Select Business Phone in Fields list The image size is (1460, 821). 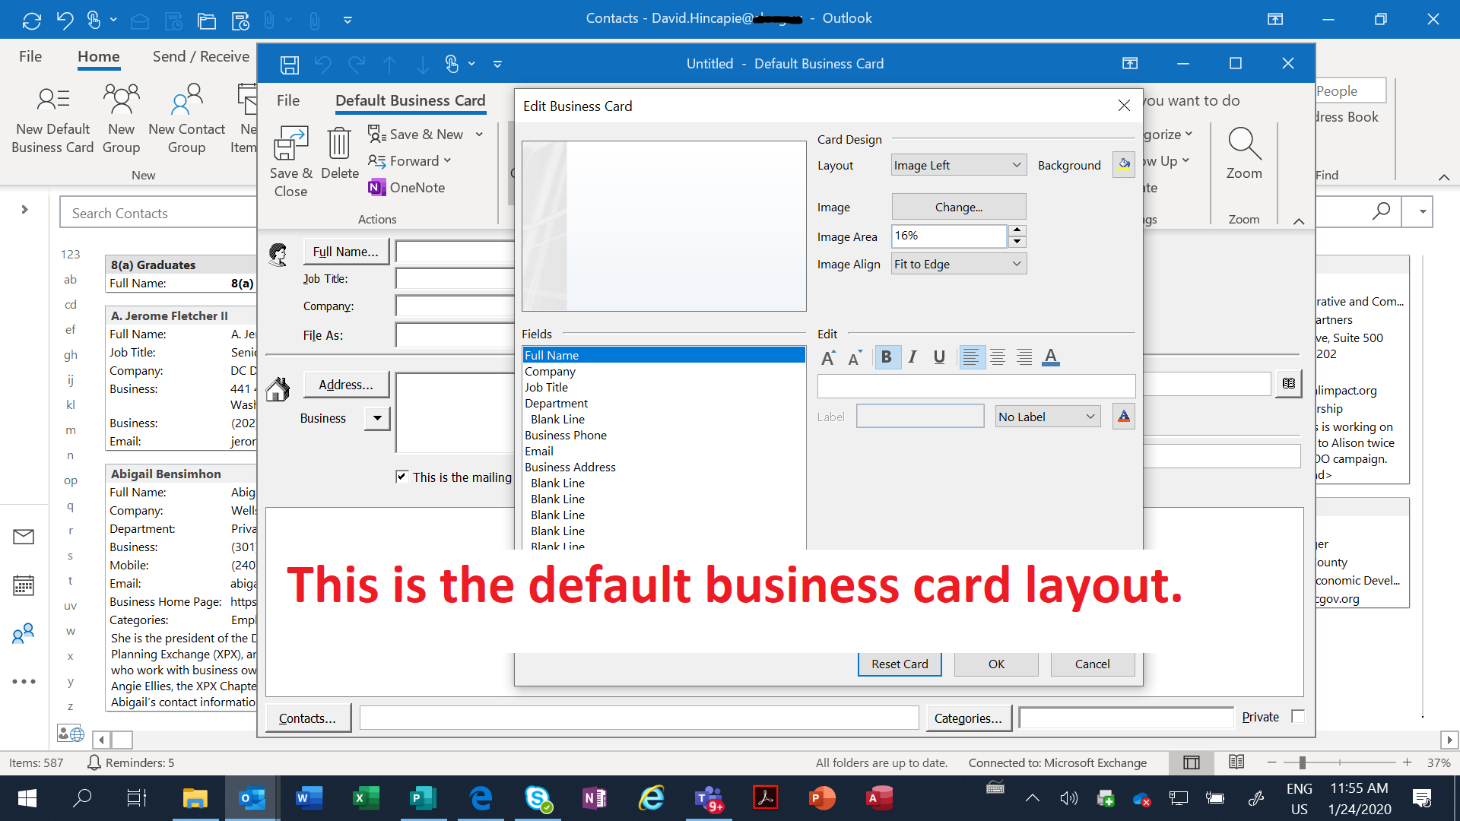663,435
